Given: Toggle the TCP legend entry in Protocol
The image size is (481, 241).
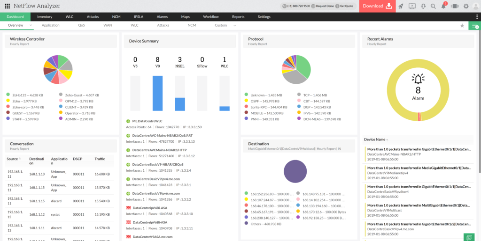Looking at the screenshot, I should [299, 95].
